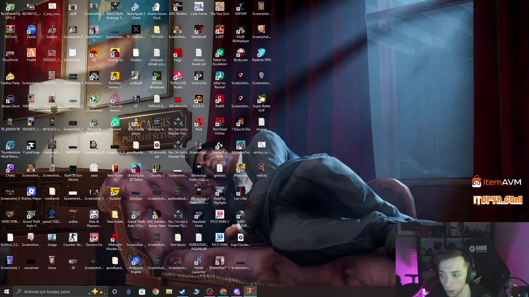Open TechPowerUp GPU-Z desktop shortcut
The height and width of the screenshot is (297, 529).
coord(10,11)
